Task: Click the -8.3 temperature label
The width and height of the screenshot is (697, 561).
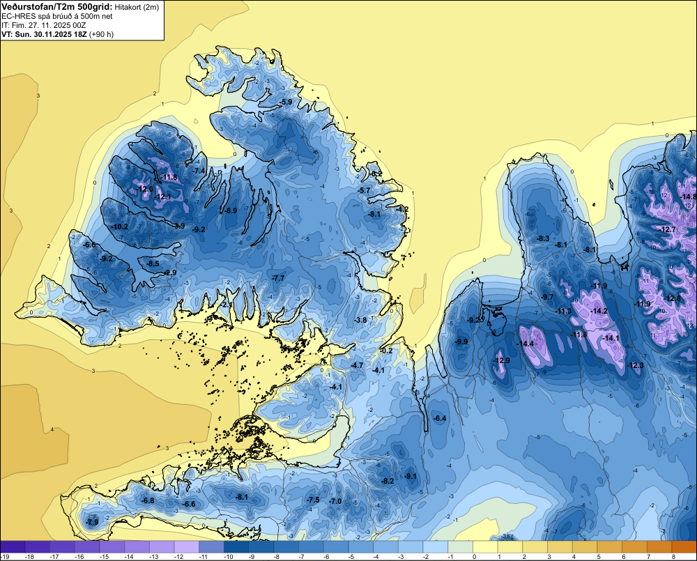Action: 543,239
